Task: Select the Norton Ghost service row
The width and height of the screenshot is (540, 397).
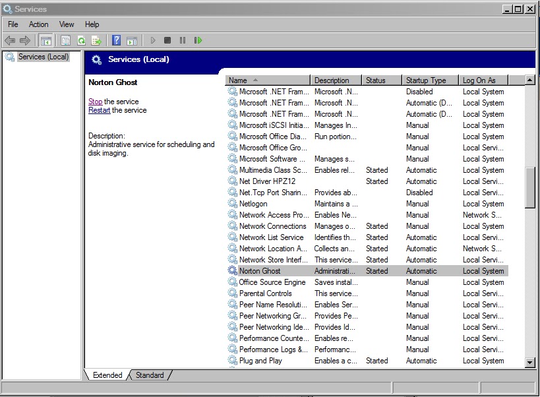Action: click(x=367, y=270)
